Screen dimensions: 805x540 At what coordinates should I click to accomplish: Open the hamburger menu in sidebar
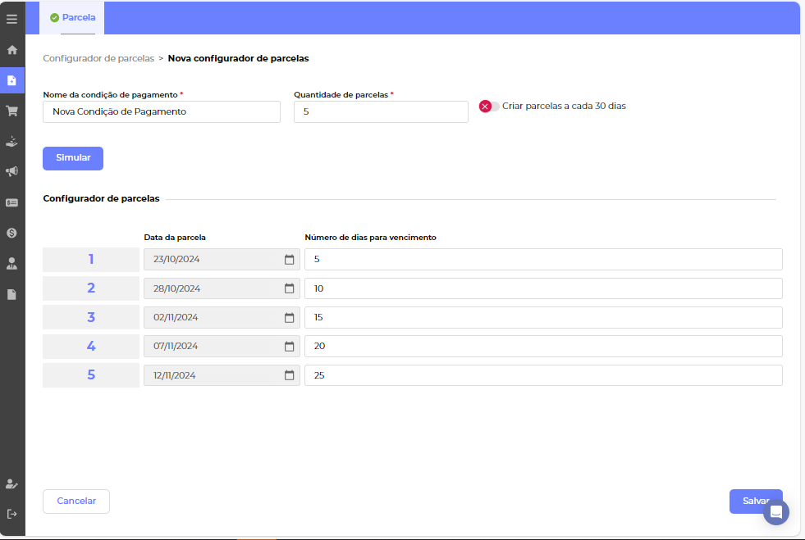pos(12,19)
